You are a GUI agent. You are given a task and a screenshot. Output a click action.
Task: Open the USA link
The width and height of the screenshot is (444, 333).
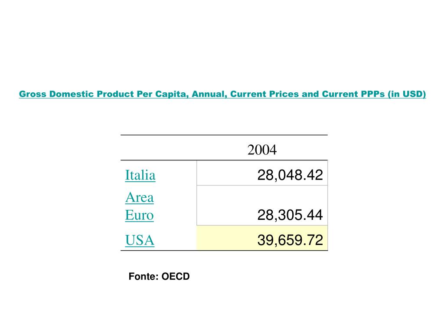[140, 240]
